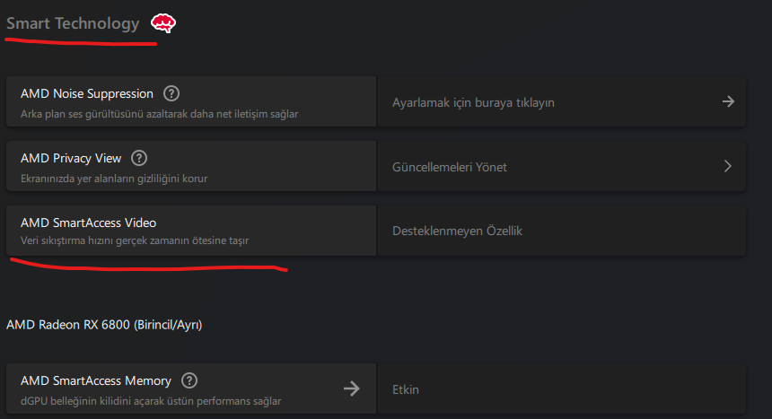This screenshot has width=772, height=419.
Task: Click the arrow beside AMD SmartAccess Memory
Action: pos(352,388)
